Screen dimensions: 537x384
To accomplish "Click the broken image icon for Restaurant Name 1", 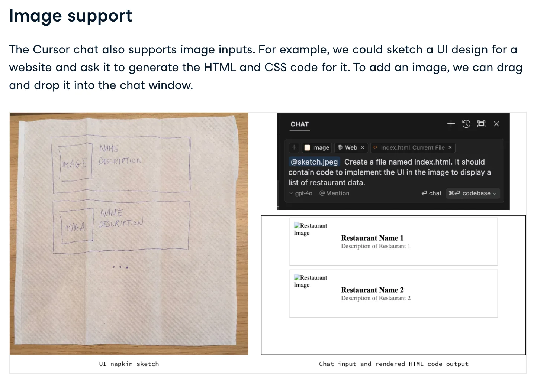I will click(x=297, y=225).
